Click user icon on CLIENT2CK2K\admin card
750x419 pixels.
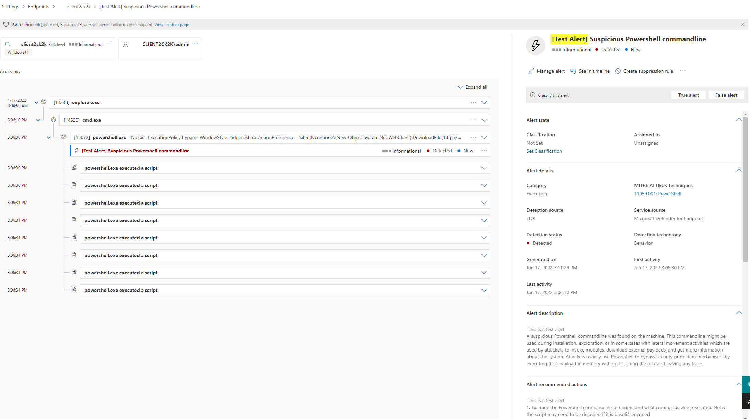(126, 44)
